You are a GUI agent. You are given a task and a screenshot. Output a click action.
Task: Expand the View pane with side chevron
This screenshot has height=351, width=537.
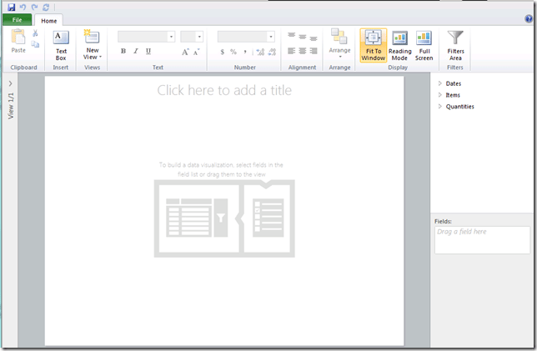[x=10, y=83]
